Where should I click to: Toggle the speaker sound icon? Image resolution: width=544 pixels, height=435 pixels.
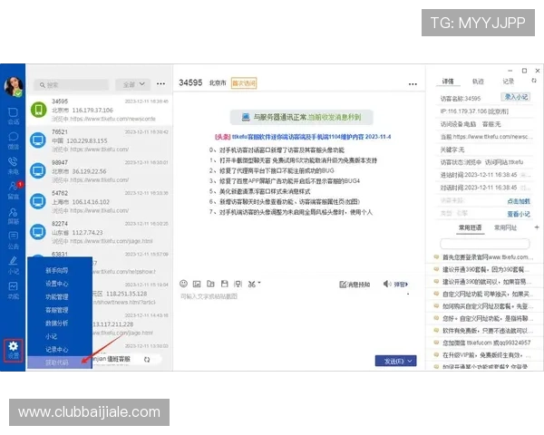point(387,284)
